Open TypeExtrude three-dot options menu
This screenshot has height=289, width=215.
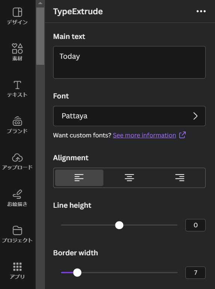pyautogui.click(x=201, y=11)
